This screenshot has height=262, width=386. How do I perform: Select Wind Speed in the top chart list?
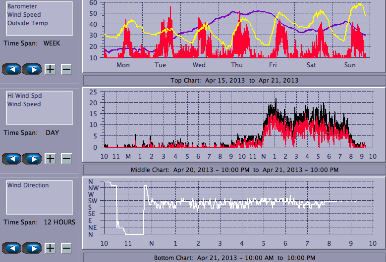click(x=24, y=15)
